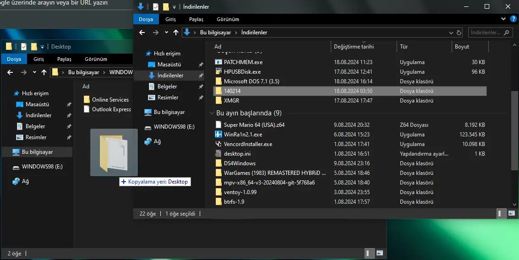
Task: Go forward in İndirilenler window
Action: click(156, 32)
